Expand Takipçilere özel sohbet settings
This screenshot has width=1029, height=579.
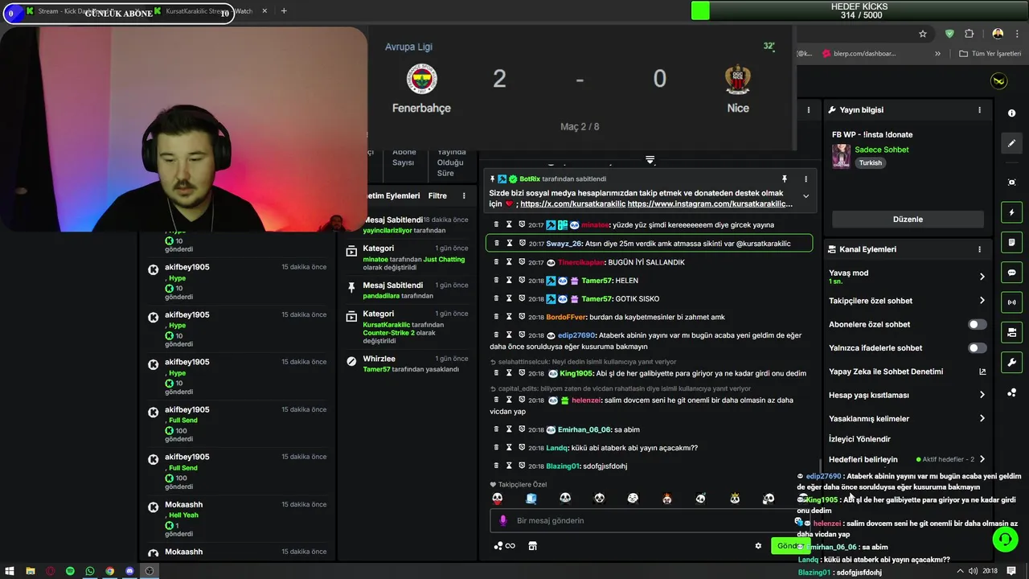pos(982,301)
